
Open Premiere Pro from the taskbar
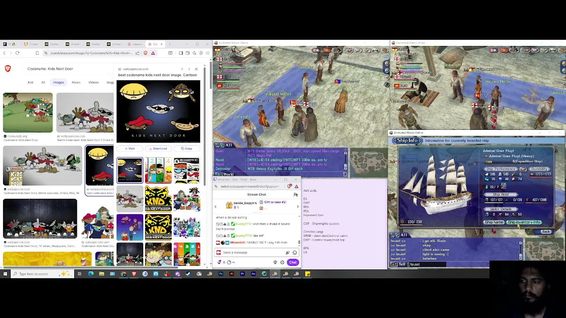pyautogui.click(x=242, y=274)
